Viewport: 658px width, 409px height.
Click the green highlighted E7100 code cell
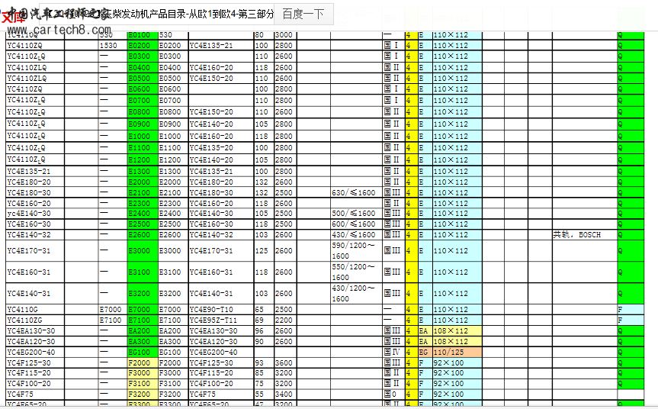point(143,320)
